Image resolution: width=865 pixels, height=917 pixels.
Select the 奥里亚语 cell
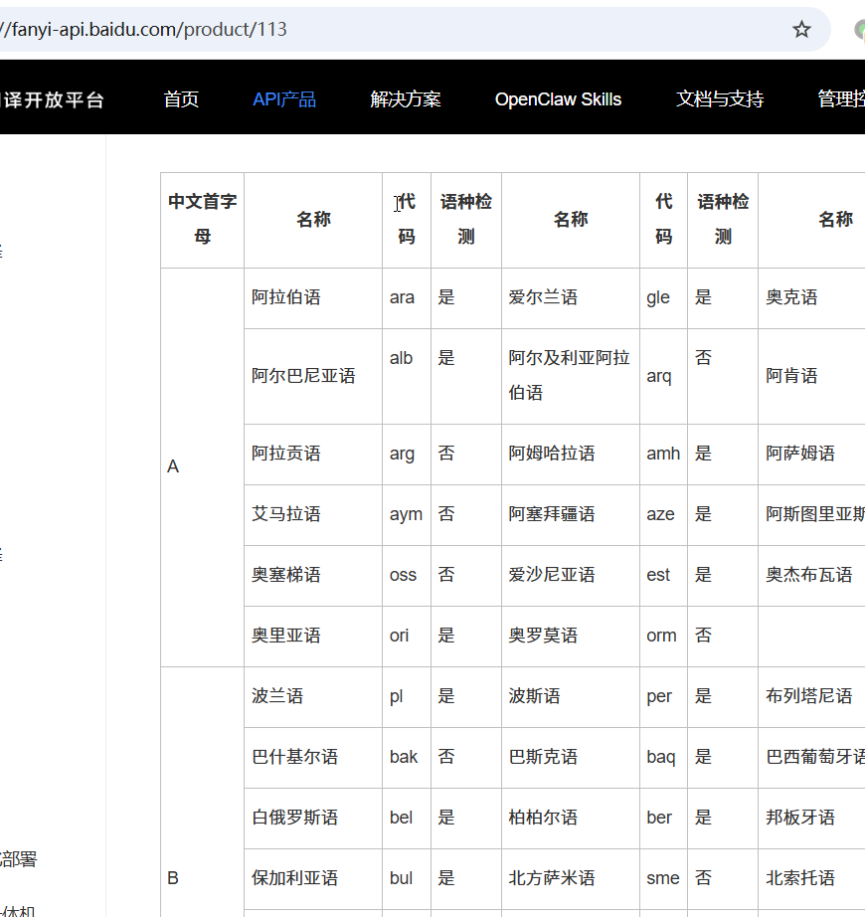[x=313, y=637]
